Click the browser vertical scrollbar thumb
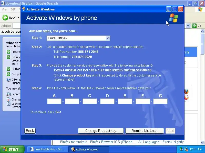 tap(202, 44)
